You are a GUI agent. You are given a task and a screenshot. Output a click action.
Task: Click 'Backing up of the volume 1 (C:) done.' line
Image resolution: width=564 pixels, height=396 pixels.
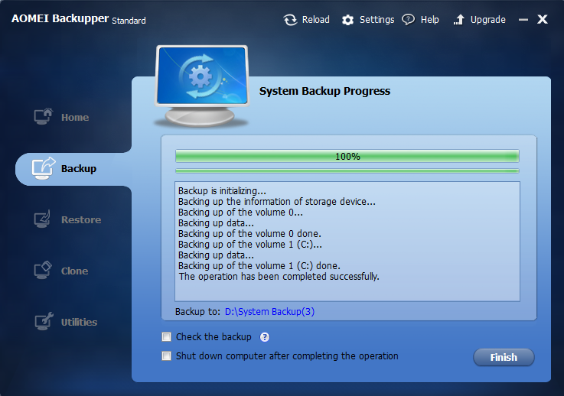pyautogui.click(x=259, y=266)
